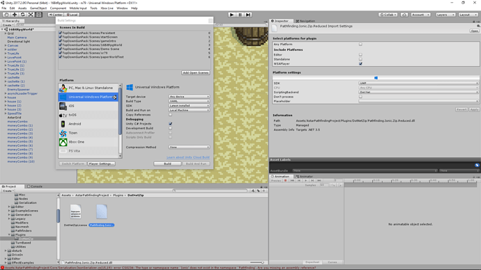This screenshot has width=481, height=270.
Task: Enable the Development Build checkbox
Action: pos(171,128)
